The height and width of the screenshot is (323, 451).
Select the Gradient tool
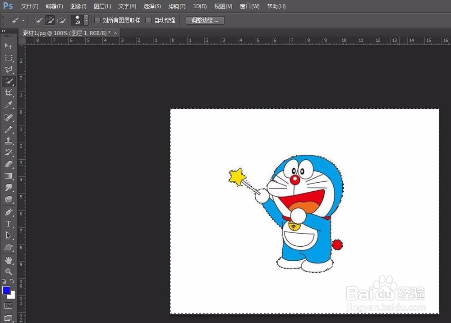point(8,176)
